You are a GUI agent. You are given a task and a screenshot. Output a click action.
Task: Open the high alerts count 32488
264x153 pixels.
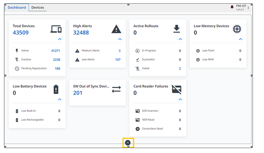coord(81,32)
